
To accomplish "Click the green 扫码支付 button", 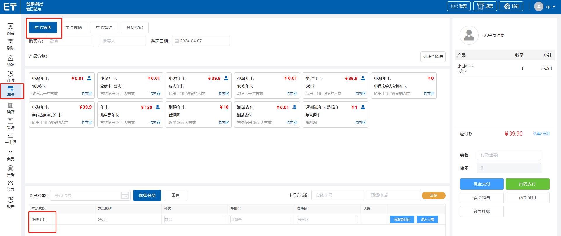I will point(527,184).
